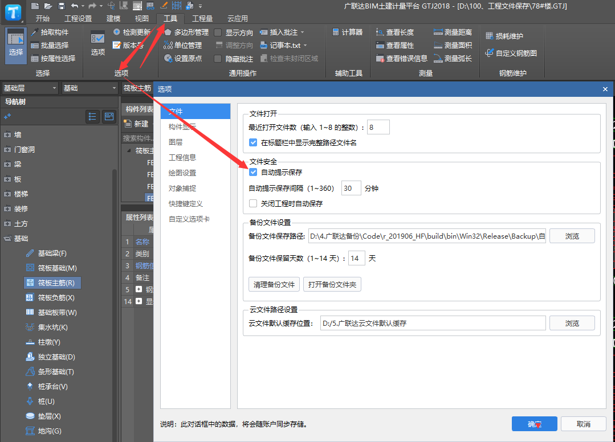Switch to 视图 ribbon tab
Screen dimensions: 615x442
click(141, 18)
